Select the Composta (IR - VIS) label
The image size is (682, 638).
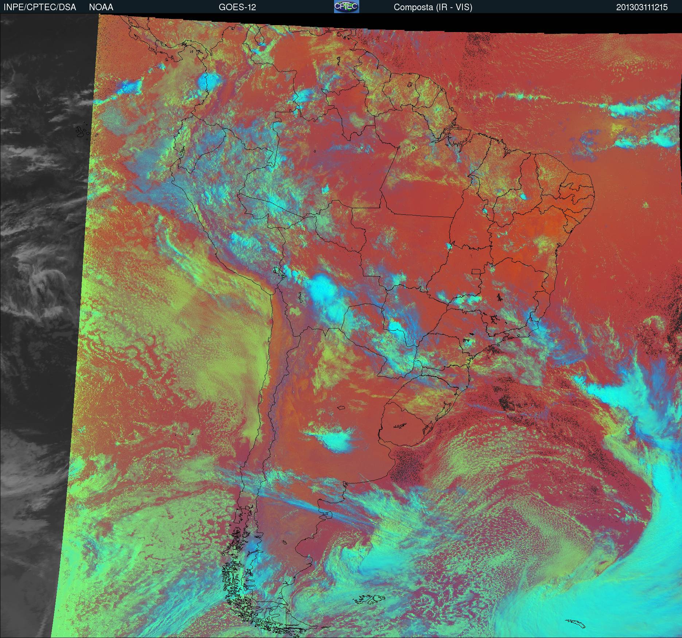[433, 7]
